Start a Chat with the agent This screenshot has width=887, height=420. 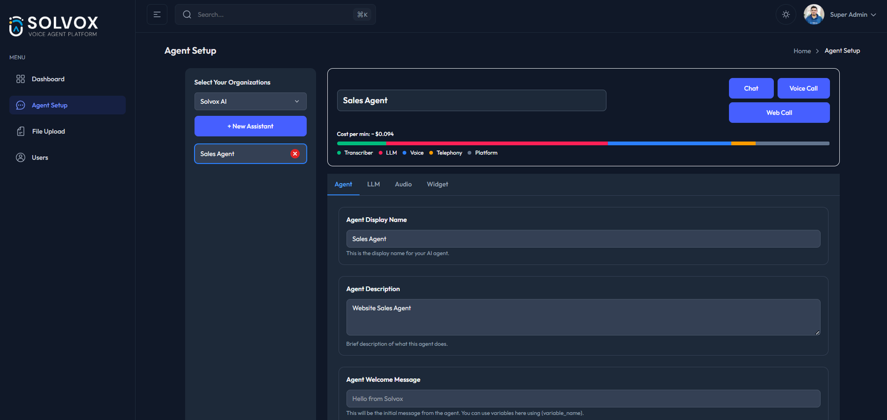tap(751, 88)
